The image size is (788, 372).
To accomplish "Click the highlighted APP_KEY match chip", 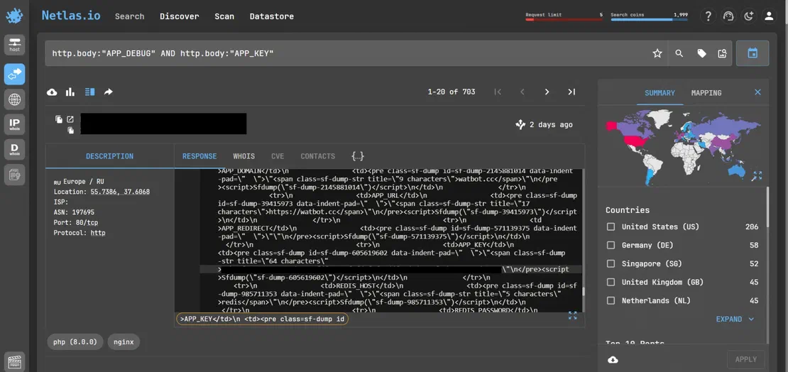I will [x=262, y=319].
